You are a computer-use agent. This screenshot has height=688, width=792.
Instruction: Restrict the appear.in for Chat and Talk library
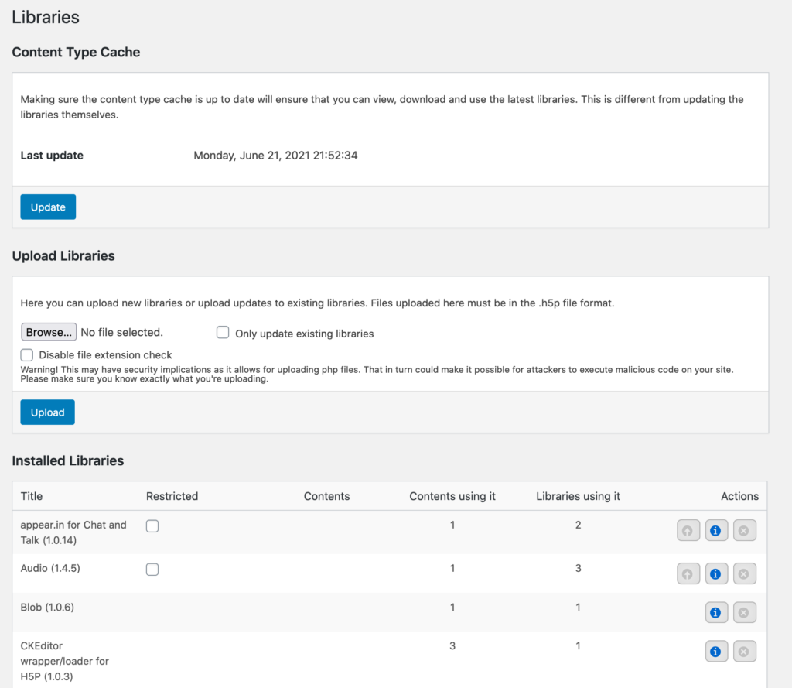click(x=152, y=525)
